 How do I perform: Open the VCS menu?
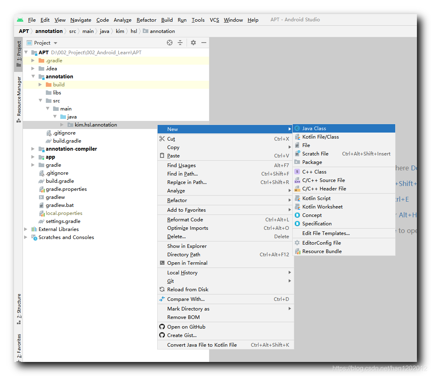214,20
